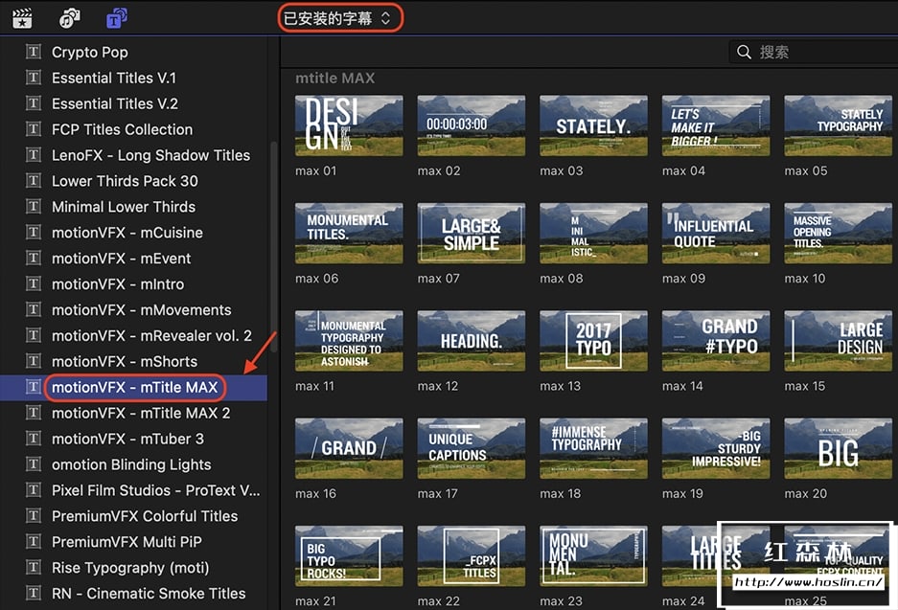Viewport: 898px width, 610px height.
Task: Click the title icon beside FCP Titles Collection
Action: [34, 129]
